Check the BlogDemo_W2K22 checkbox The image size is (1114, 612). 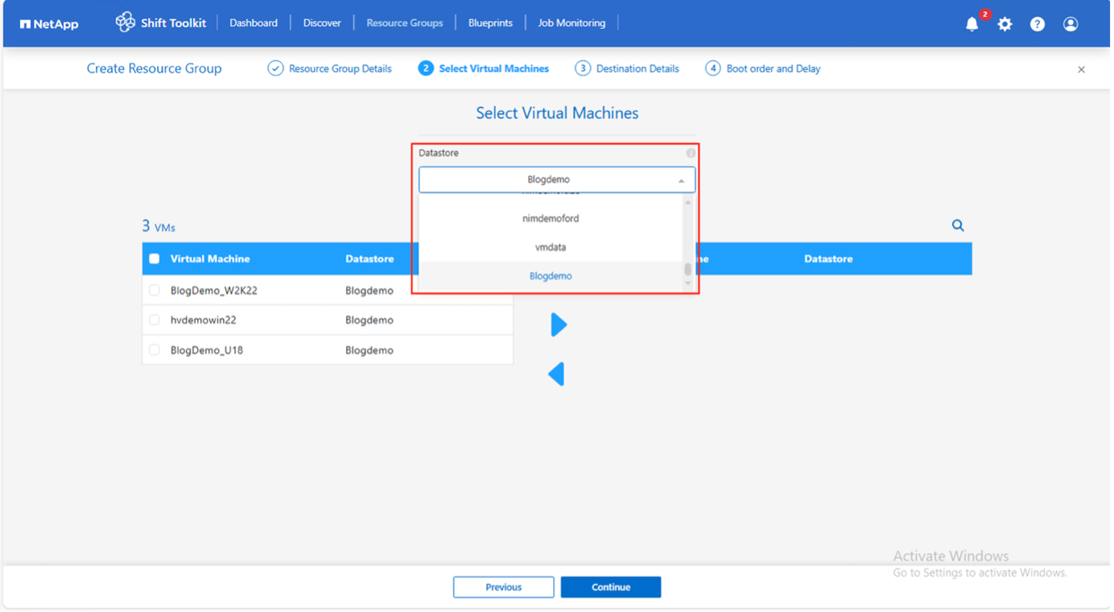tap(155, 290)
